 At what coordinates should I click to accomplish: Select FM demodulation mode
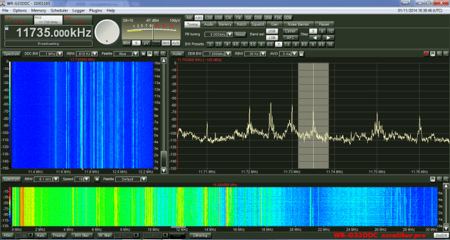point(239,18)
